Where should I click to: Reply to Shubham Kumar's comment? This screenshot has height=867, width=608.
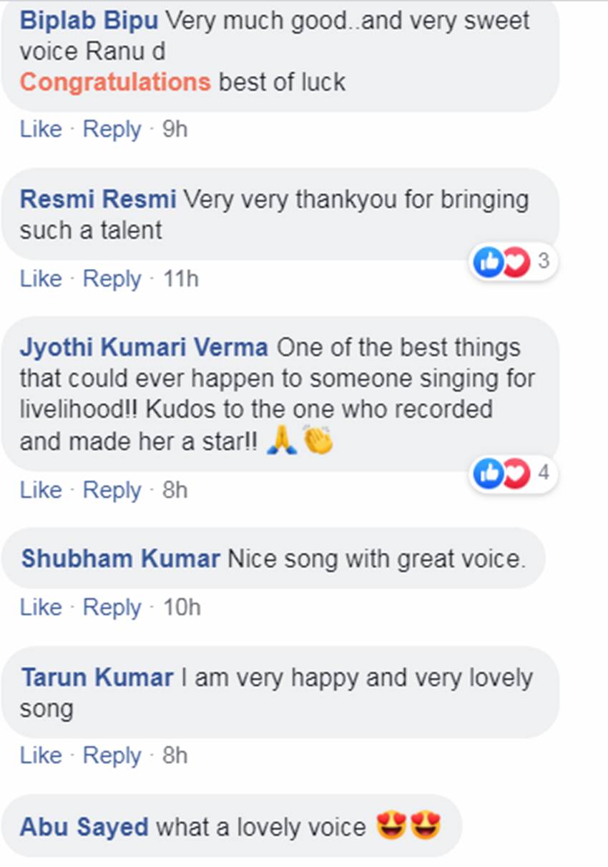(x=112, y=607)
